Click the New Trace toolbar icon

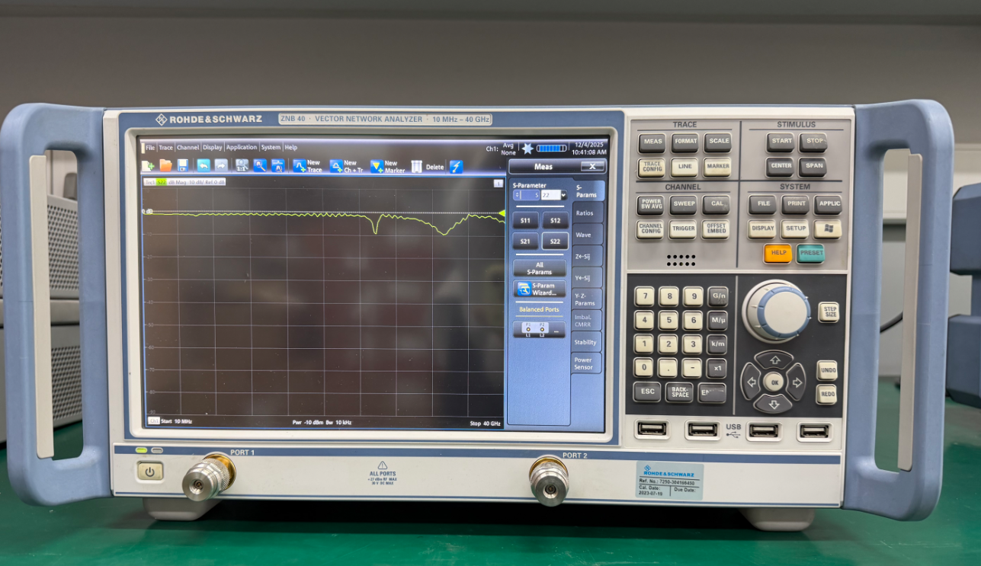[300, 166]
